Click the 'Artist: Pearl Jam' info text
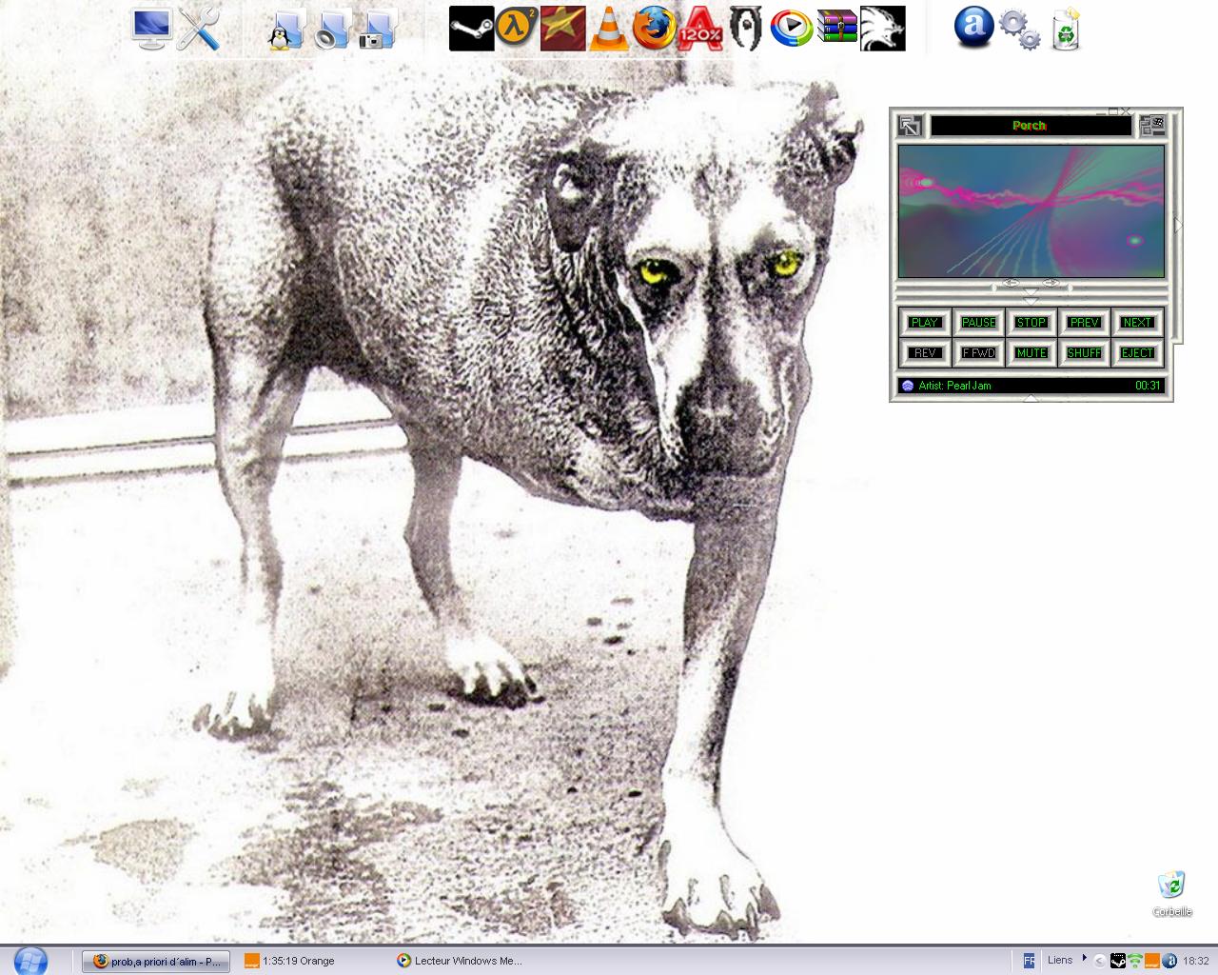Image resolution: width=1218 pixels, height=975 pixels. 954,386
